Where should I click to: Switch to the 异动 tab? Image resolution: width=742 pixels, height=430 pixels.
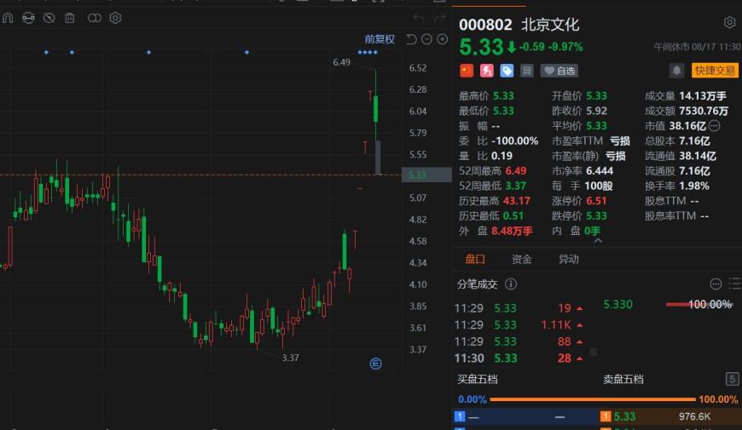tap(568, 259)
